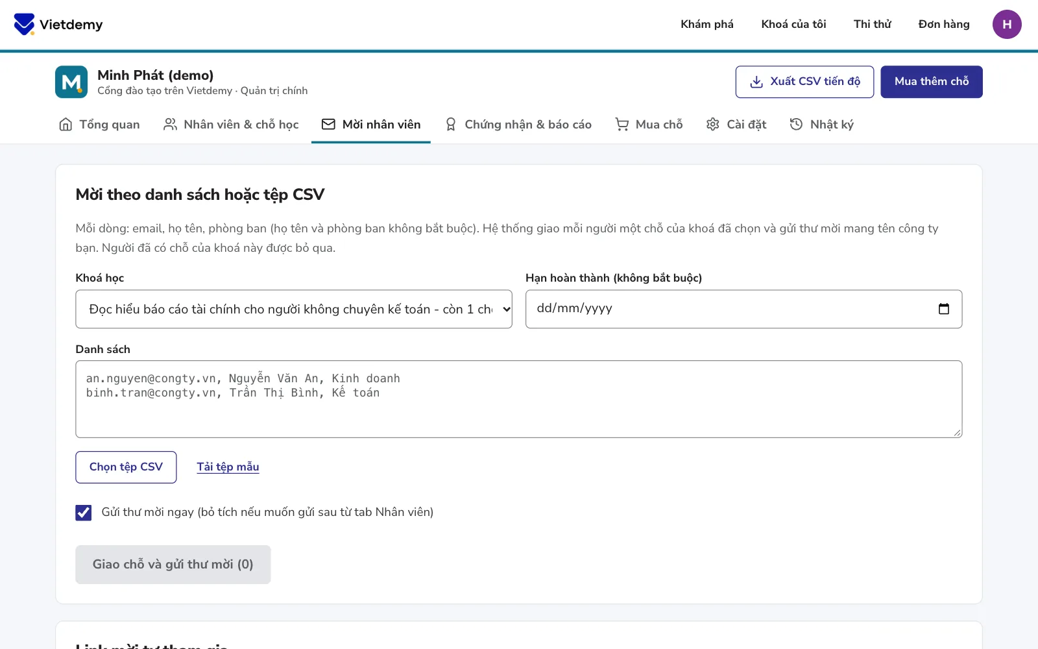This screenshot has height=649, width=1038.
Task: Click the Mời theo danh sách hoặc tệp CSV heading
Action: coord(200,195)
